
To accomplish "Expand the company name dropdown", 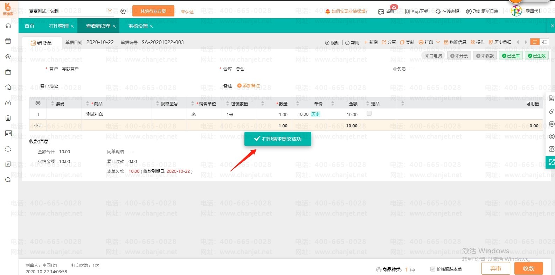I will [110, 11].
